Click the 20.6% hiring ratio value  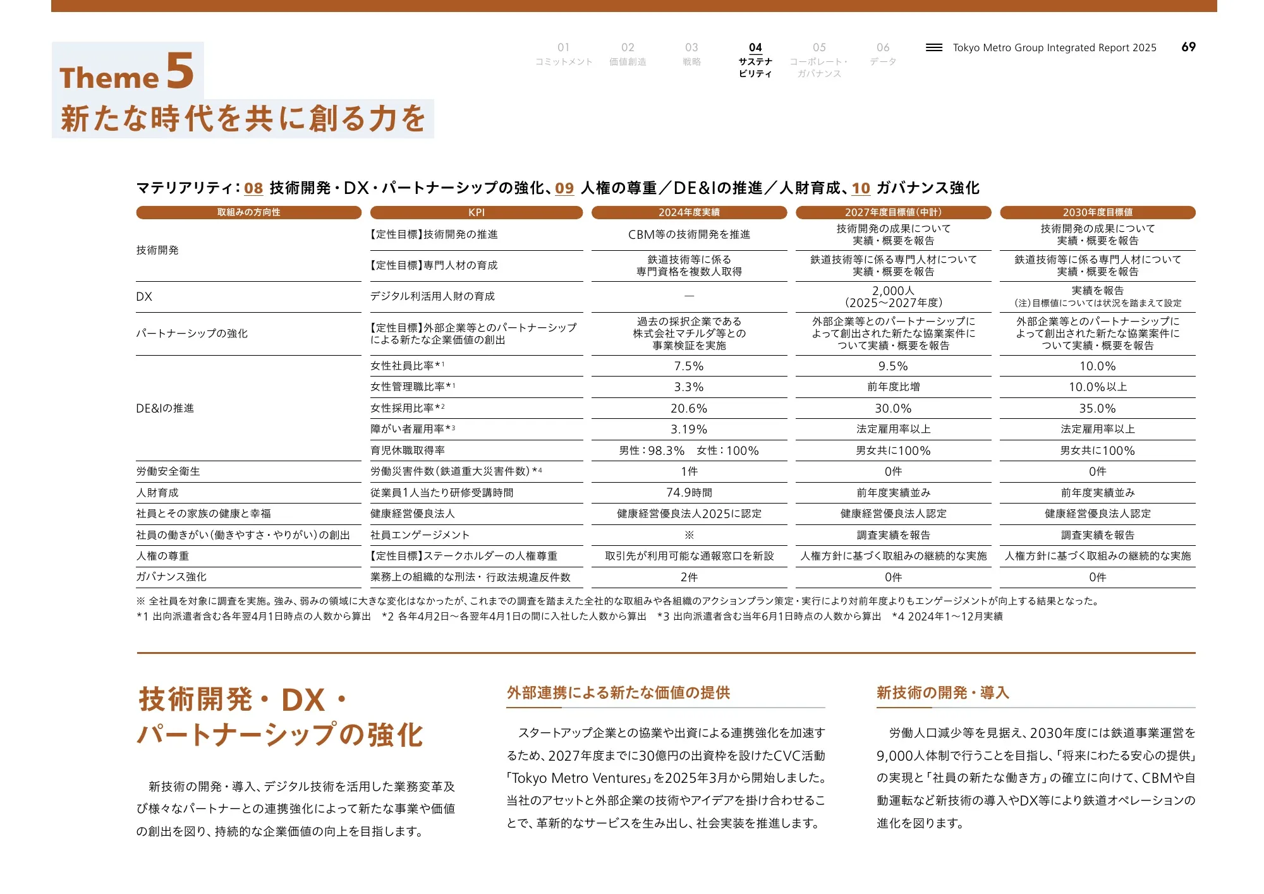(x=689, y=408)
